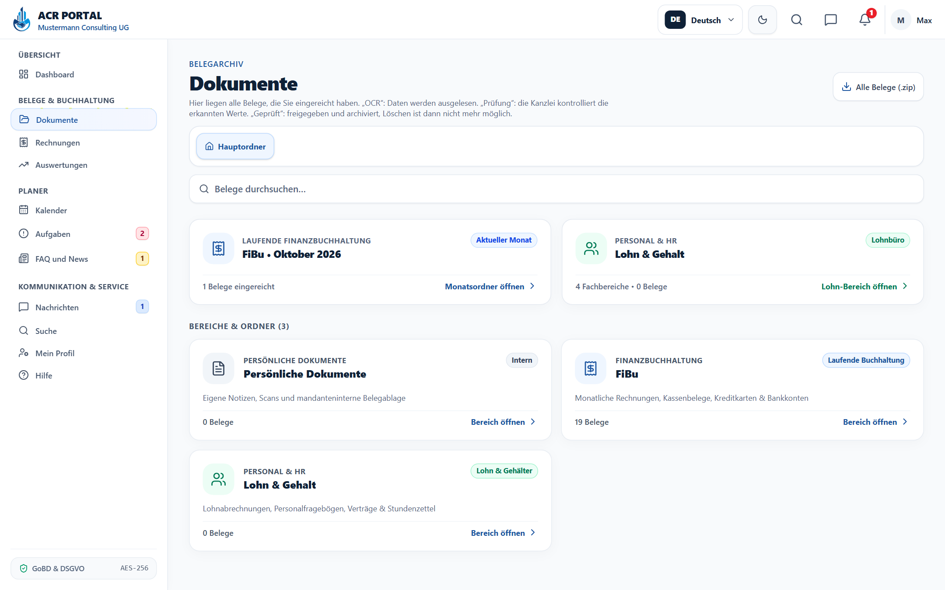The width and height of the screenshot is (945, 590).
Task: Click the Aufgaben sidebar icon
Action: click(24, 233)
